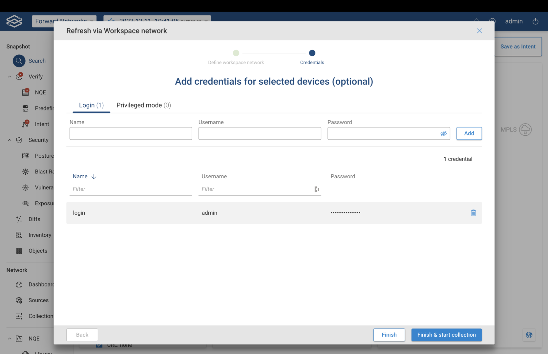
Task: Click Finish & start collection button
Action: click(446, 335)
